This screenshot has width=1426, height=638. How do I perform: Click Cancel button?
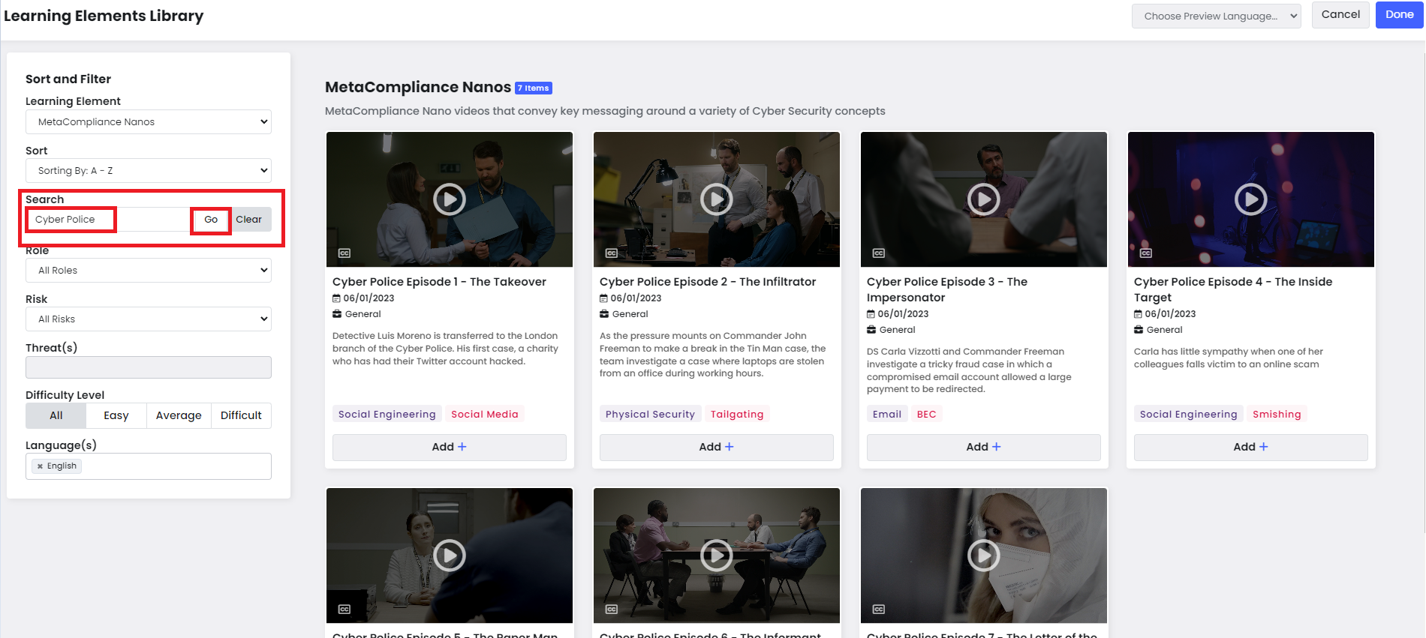(1340, 15)
